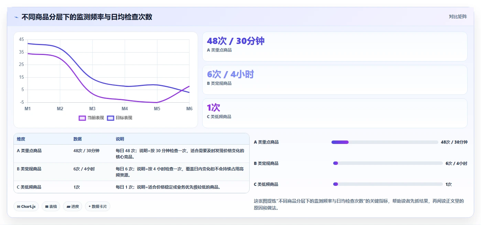Click table cell 6次 / 4小时
Image resolution: width=481 pixels, height=225 pixels.
tap(84, 169)
